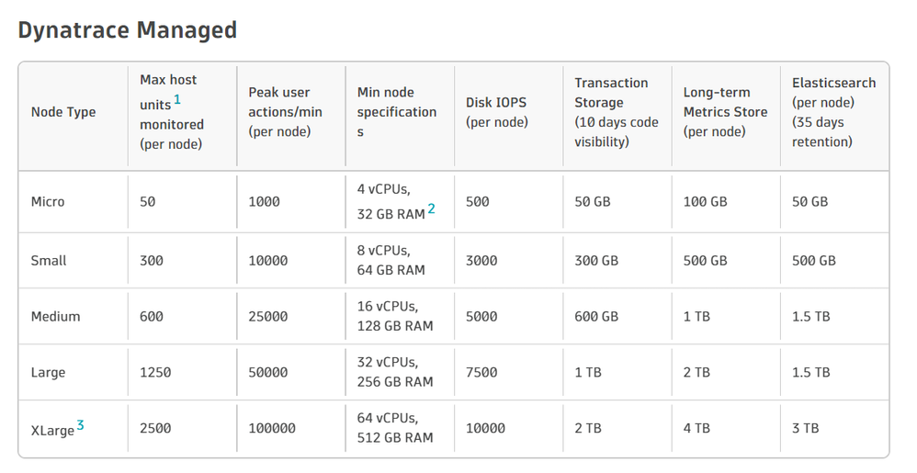The image size is (917, 473).
Task: Select the Large node type row label
Action: [48, 373]
